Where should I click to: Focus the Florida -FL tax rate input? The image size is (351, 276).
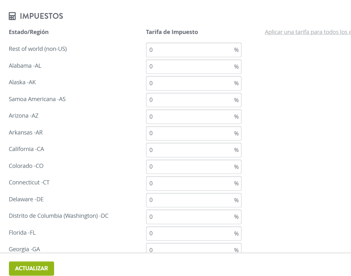pos(193,233)
